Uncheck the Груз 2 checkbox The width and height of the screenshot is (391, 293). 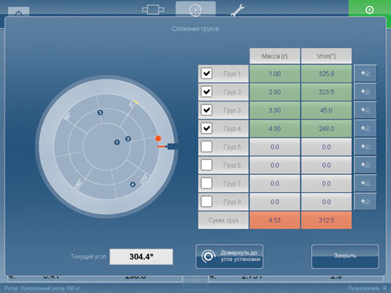click(206, 91)
